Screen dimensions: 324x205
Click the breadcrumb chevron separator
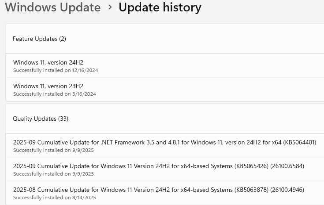coord(110,8)
